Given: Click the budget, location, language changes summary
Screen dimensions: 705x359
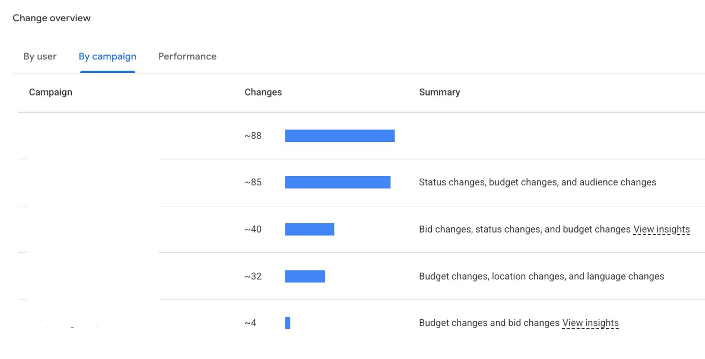Looking at the screenshot, I should pos(542,276).
